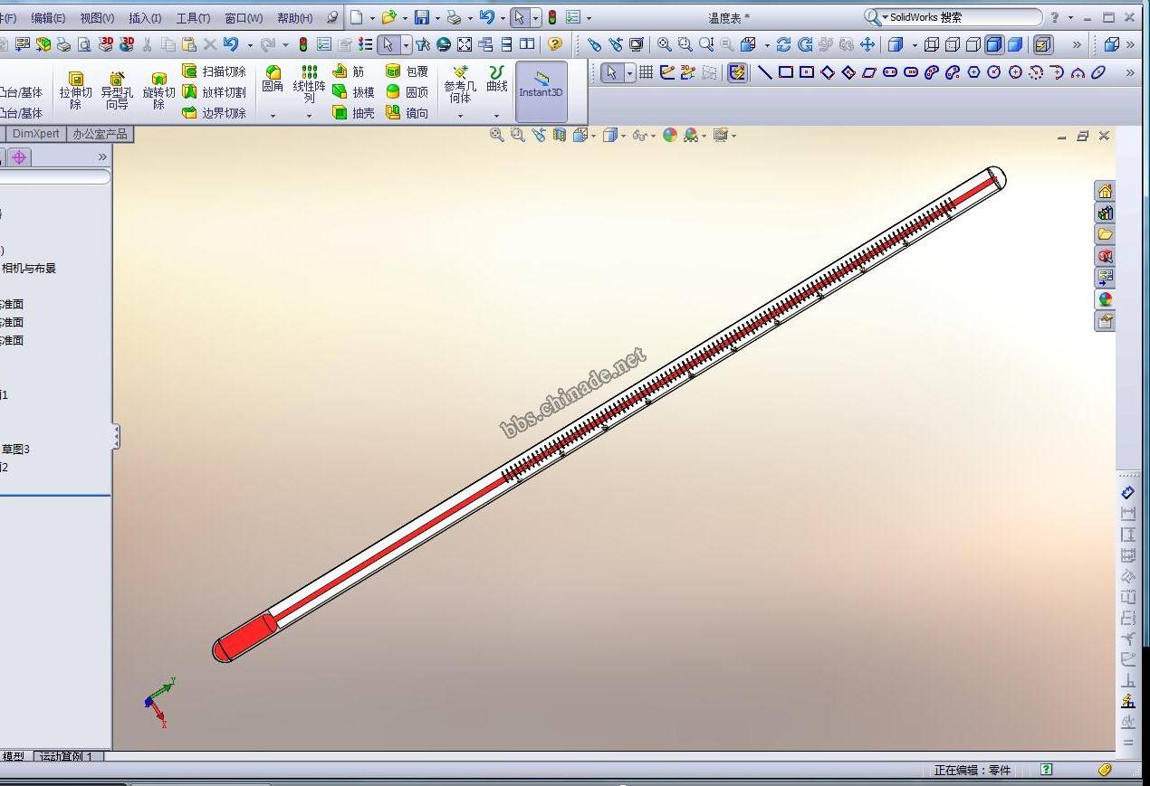
Task: Expand the dropdown arrow under 线性阵列
Action: (x=309, y=116)
